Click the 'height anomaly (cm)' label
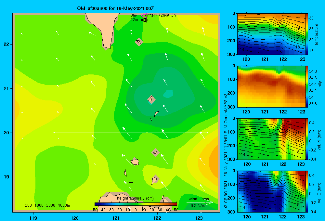The width and height of the screenshot is (325, 221). click(135, 198)
